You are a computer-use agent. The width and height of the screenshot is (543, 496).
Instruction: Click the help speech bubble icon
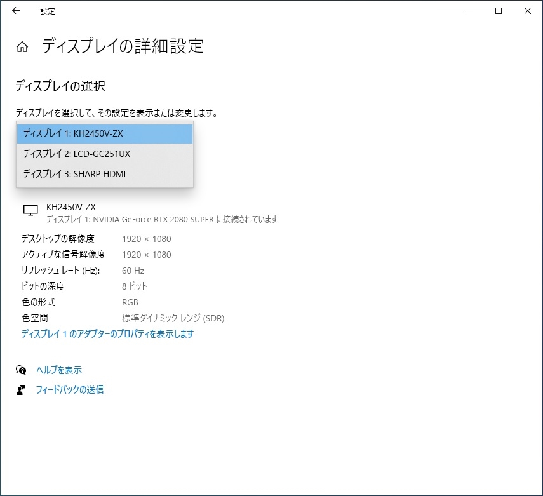(21, 370)
